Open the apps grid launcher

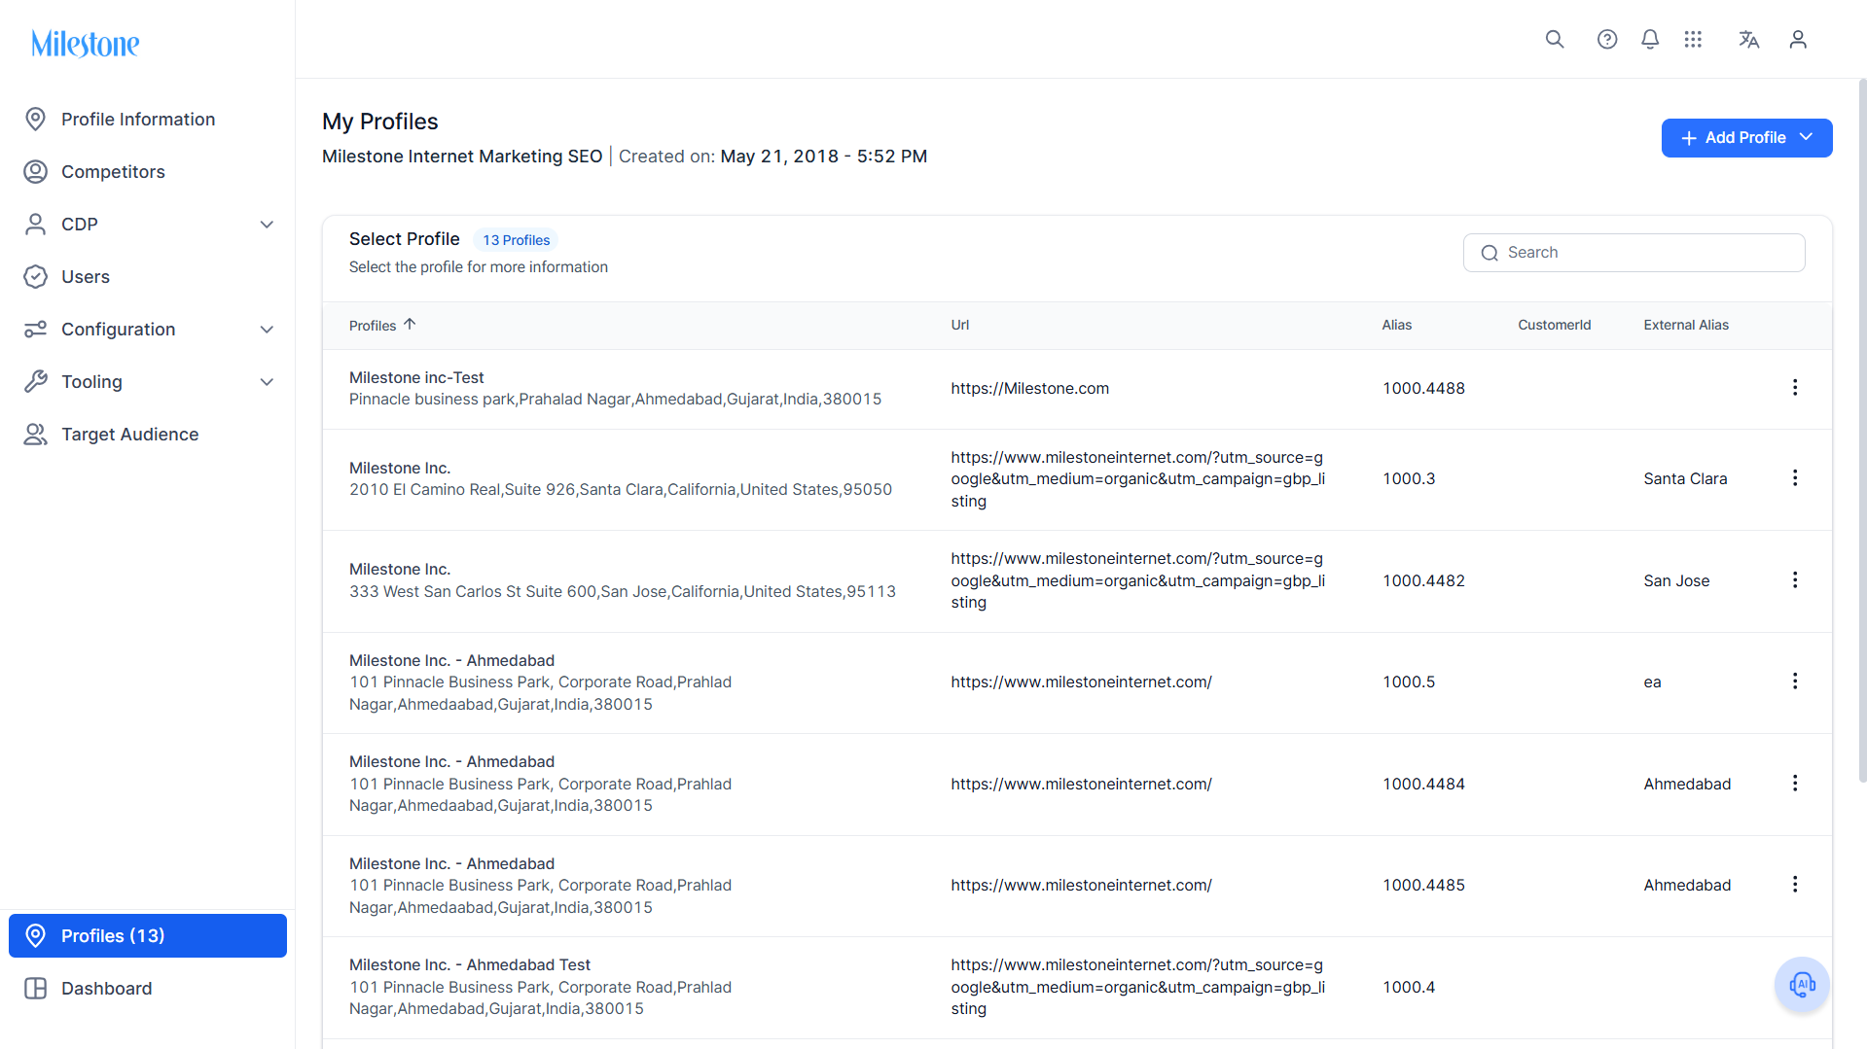1693,39
